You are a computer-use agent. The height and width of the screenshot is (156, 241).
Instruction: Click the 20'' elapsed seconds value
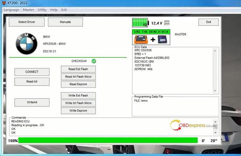click(x=214, y=141)
